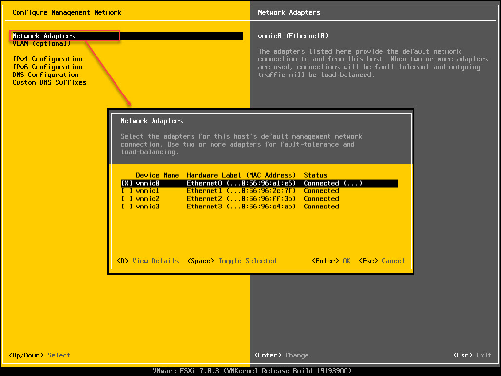Click the vmnic2 device name

148,199
